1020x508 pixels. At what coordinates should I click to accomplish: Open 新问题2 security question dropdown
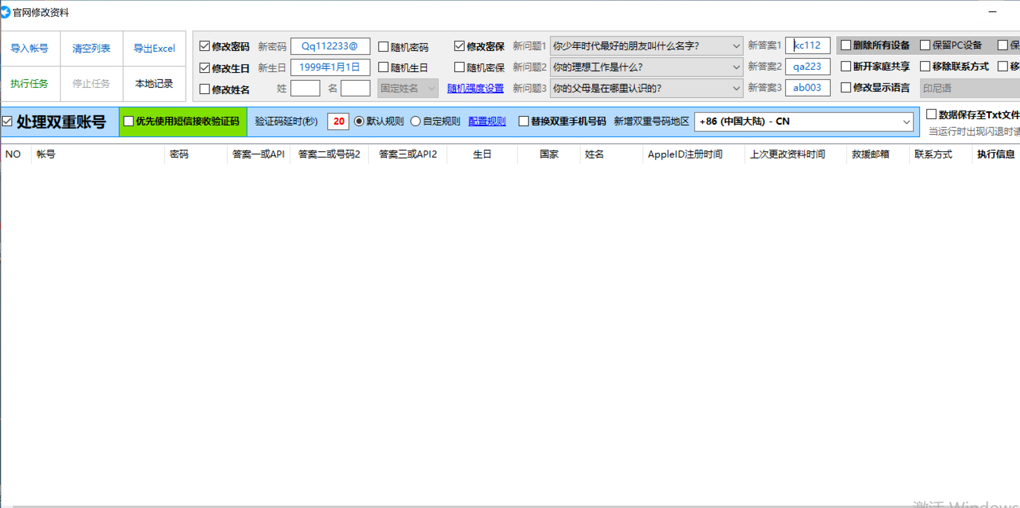coord(646,67)
